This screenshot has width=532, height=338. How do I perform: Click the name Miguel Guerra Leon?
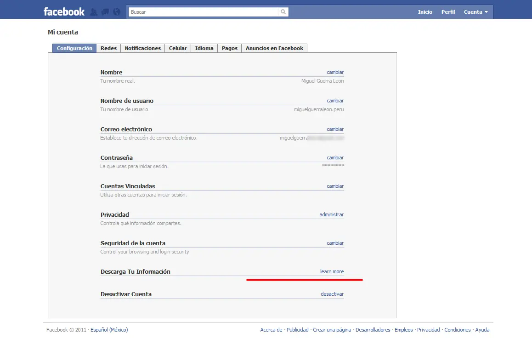323,81
